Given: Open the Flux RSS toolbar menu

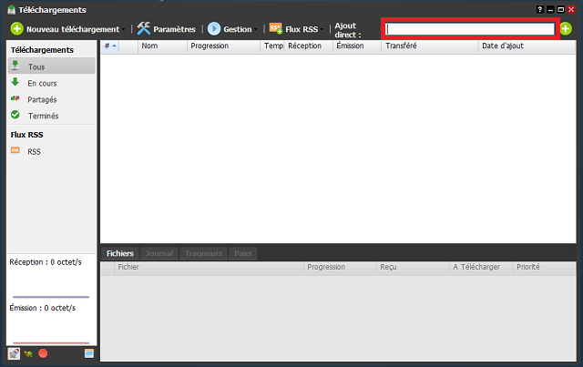Looking at the screenshot, I should point(296,29).
